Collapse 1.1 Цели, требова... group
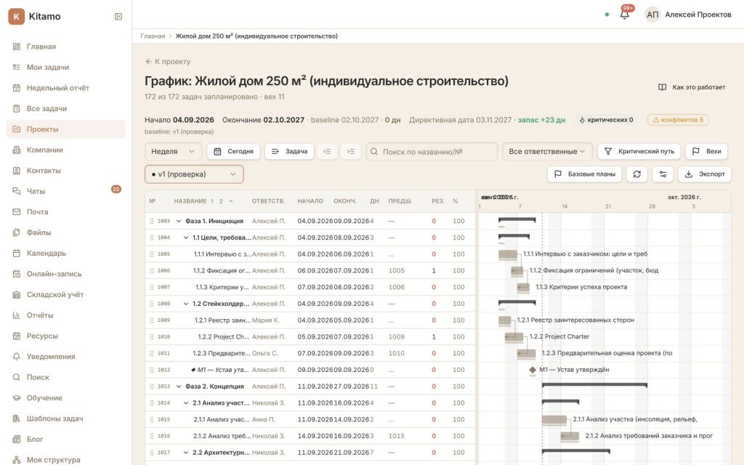This screenshot has width=744, height=465. click(x=186, y=238)
